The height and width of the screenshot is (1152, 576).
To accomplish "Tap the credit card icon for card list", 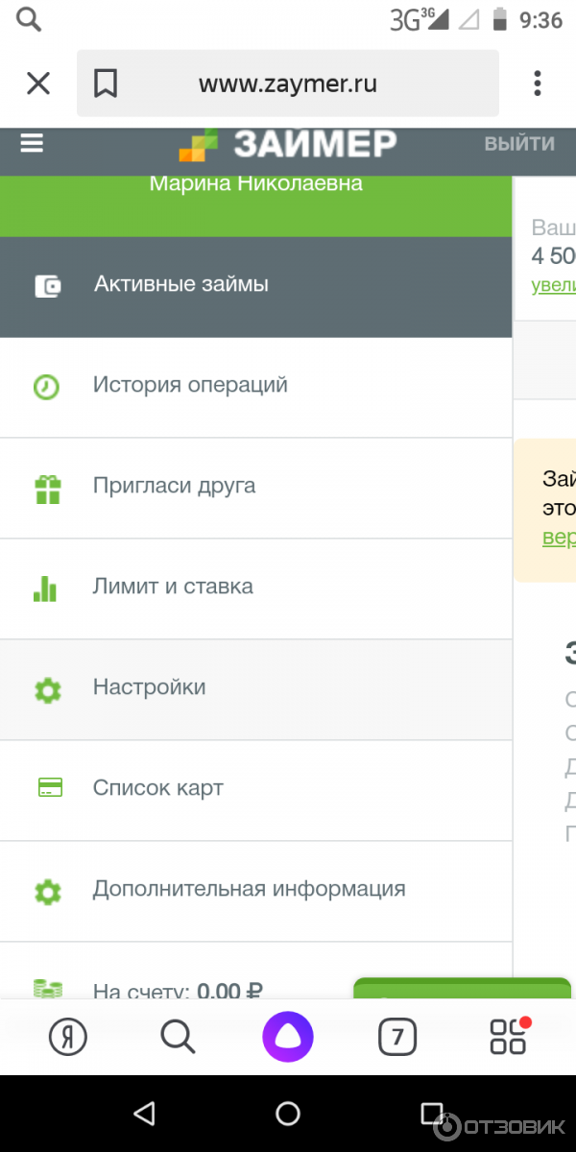I will pos(50,788).
